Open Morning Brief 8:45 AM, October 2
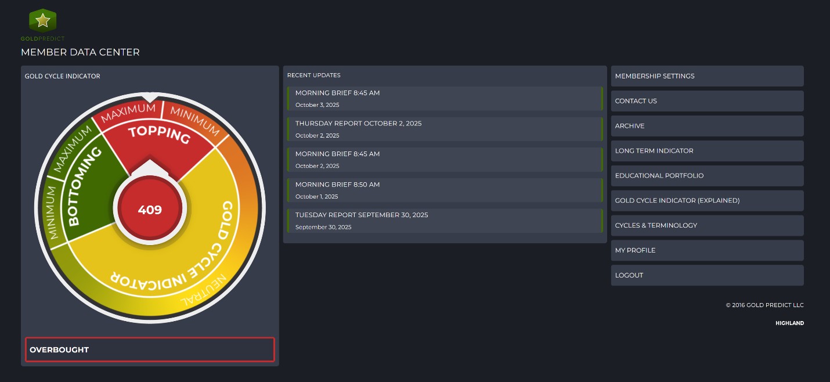Screen dimensions: 830x382 (x=445, y=160)
